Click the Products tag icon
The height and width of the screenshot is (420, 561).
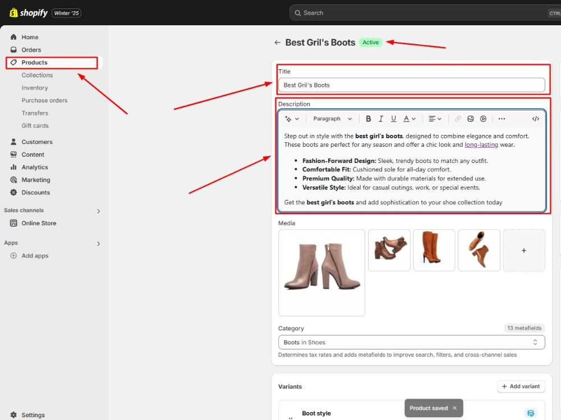13,62
